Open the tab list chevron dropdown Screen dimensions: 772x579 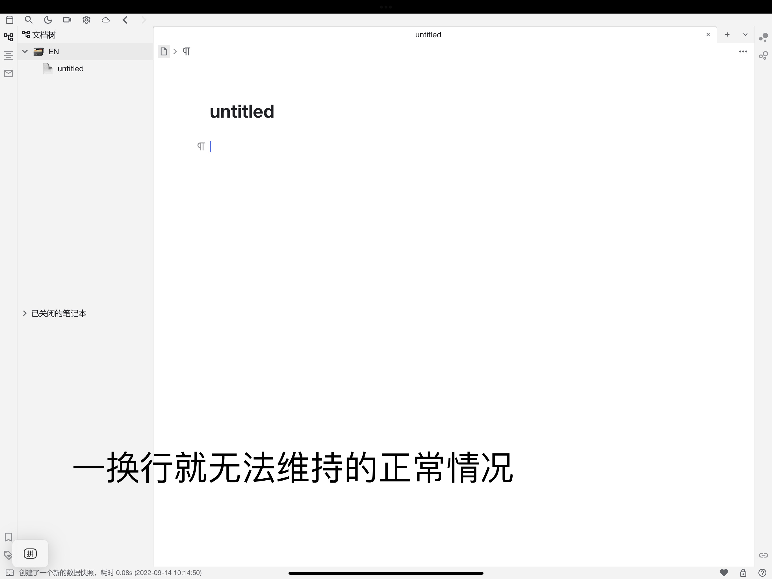click(x=746, y=34)
